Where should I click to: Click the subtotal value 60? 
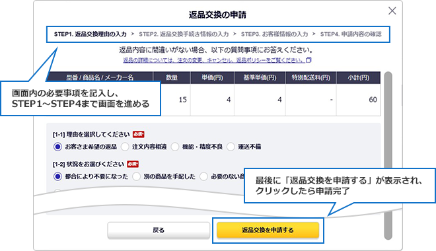[x=373, y=100]
